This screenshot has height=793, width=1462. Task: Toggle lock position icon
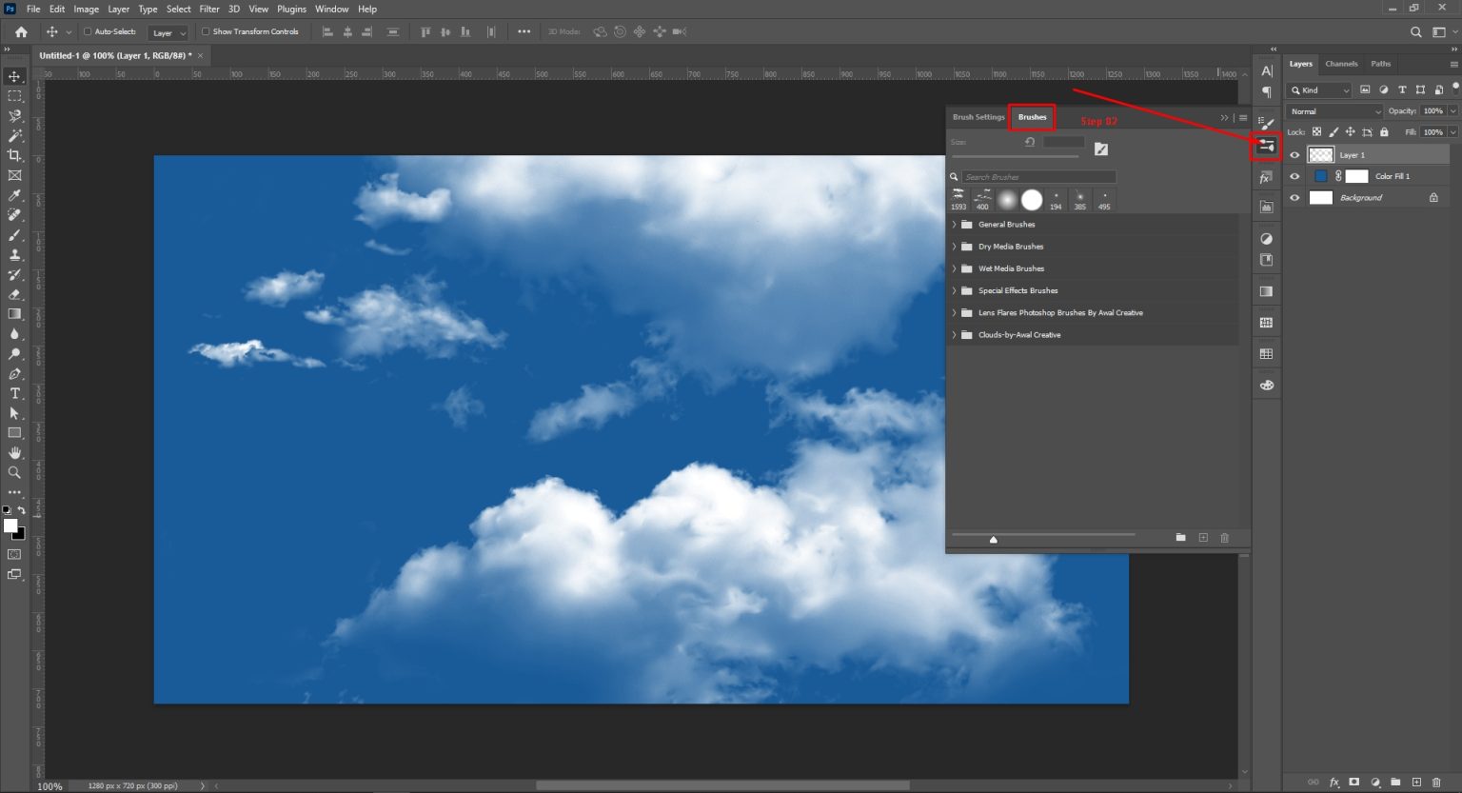1350,132
